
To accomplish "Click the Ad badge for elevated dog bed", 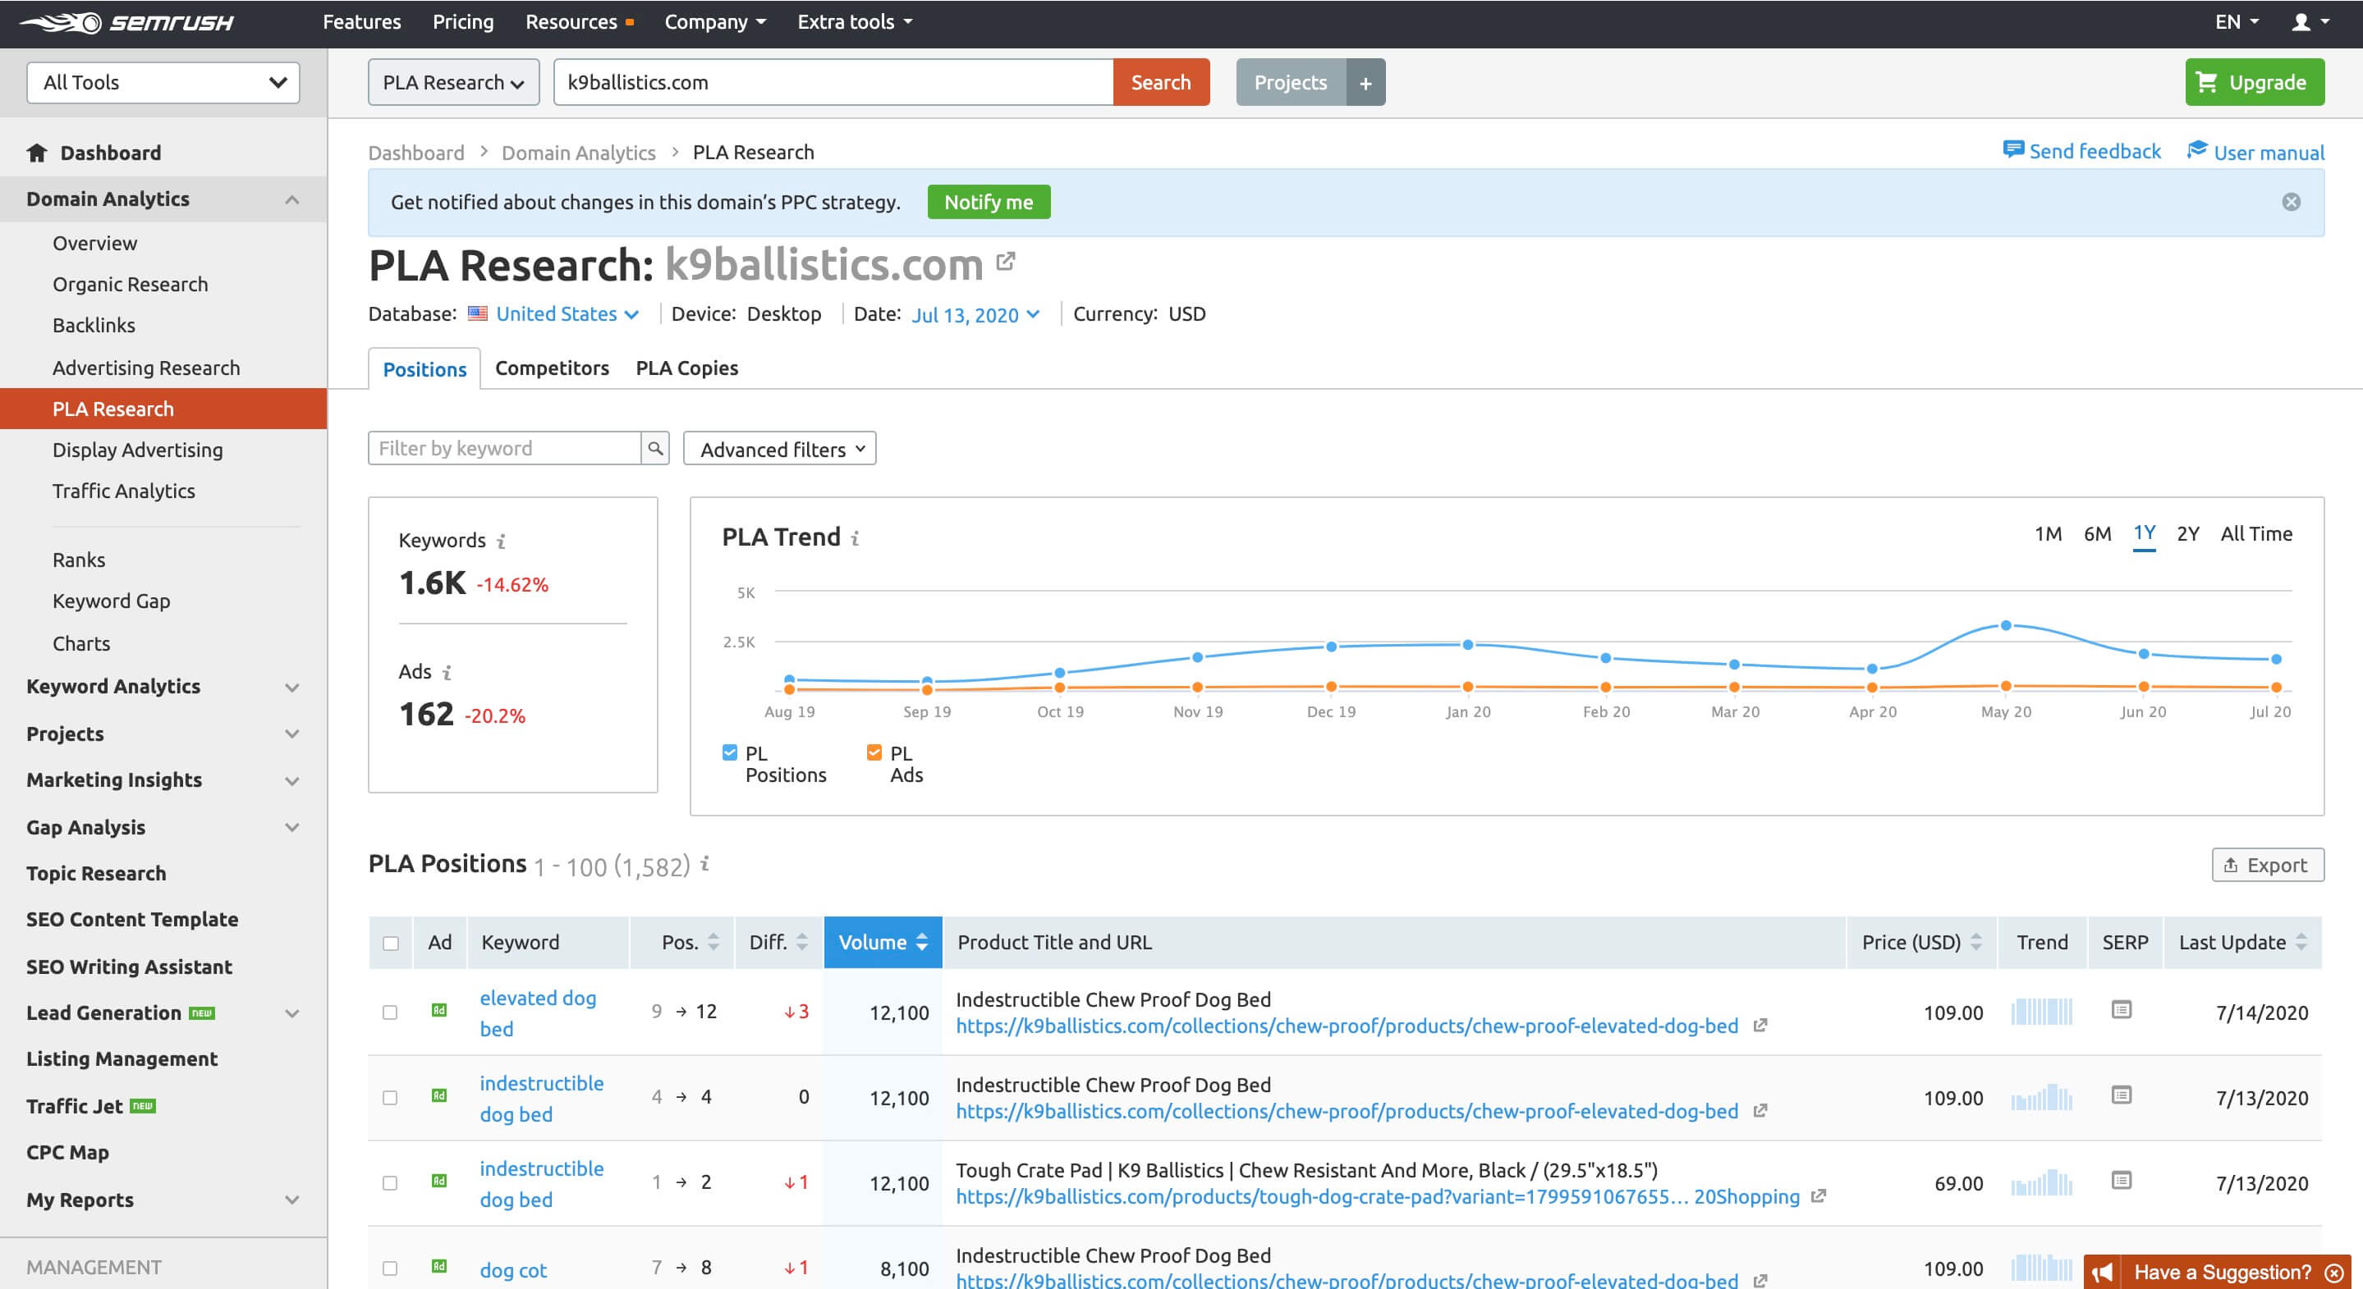I will click(x=439, y=1010).
